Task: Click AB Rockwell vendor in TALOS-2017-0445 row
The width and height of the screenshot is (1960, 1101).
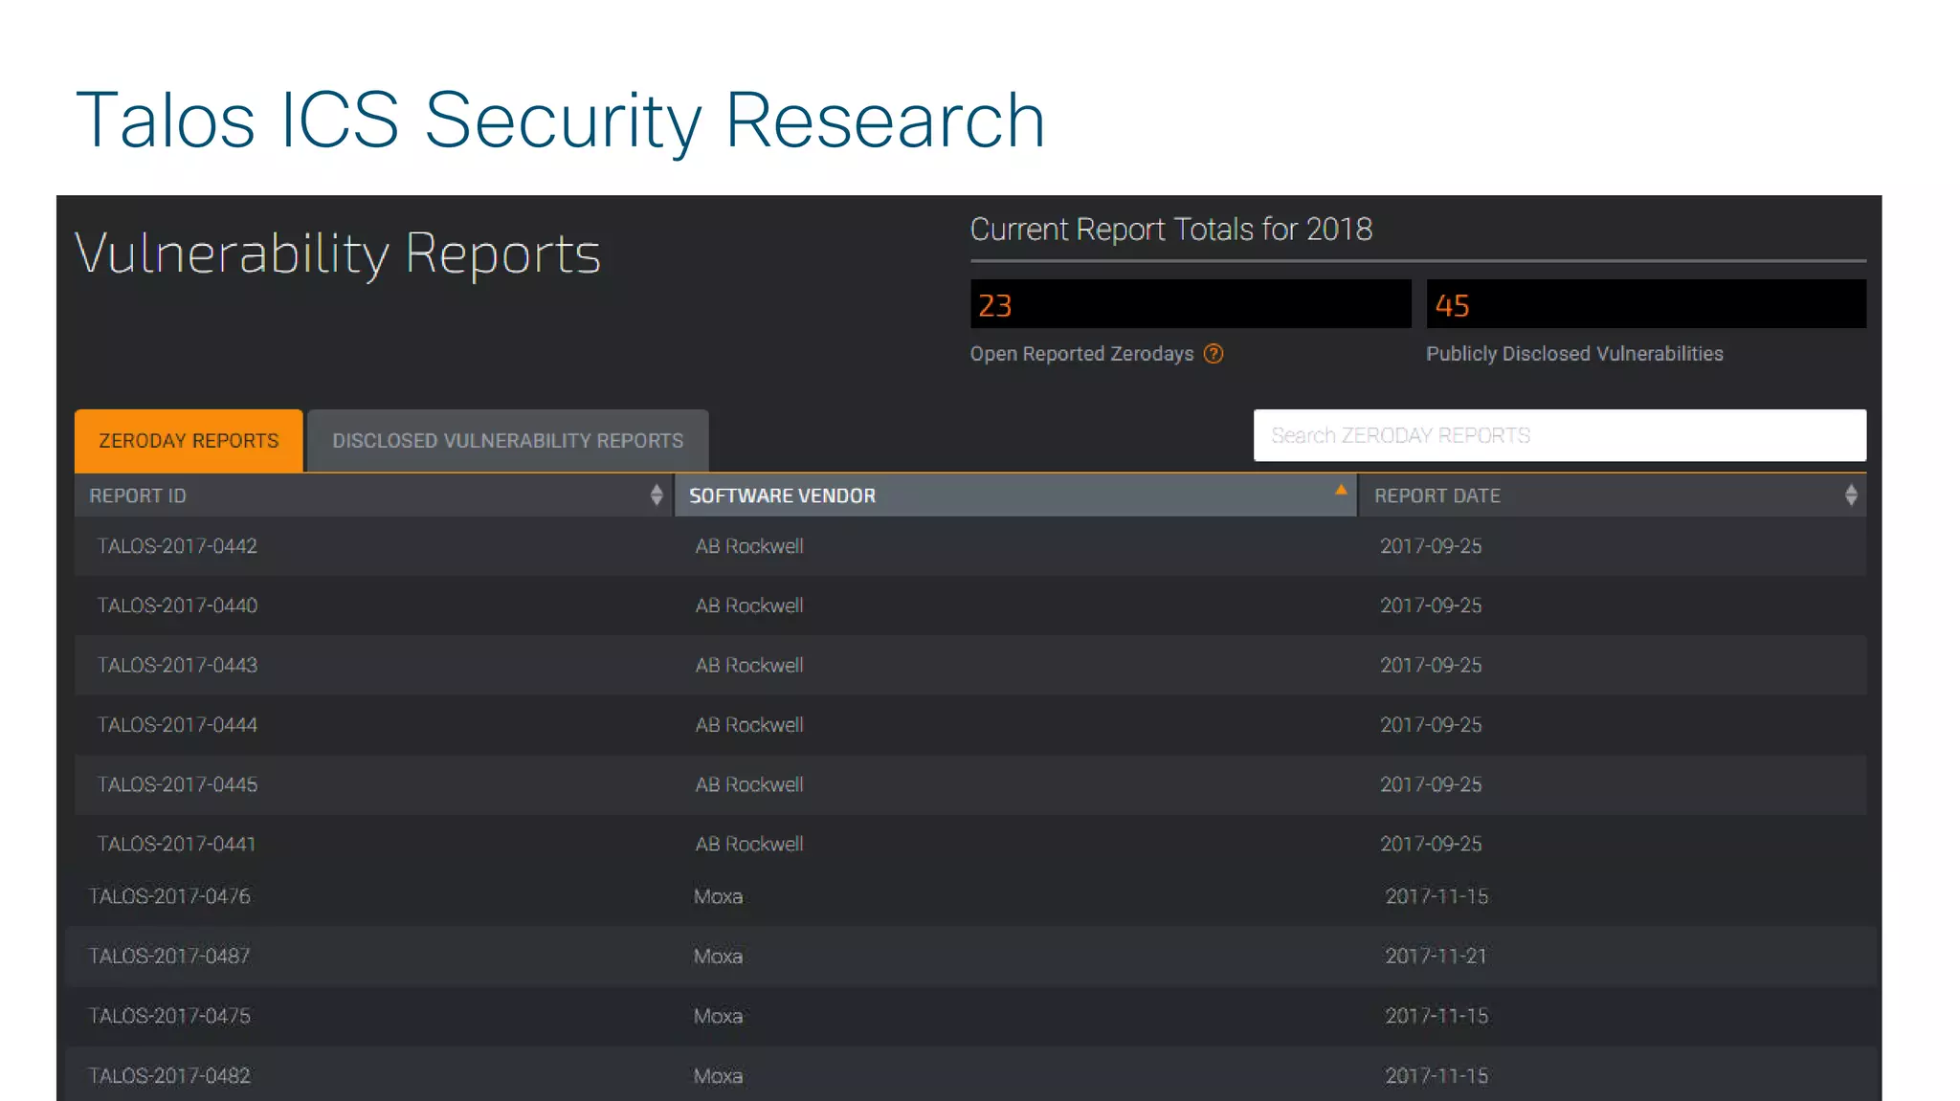Action: pos(749,784)
